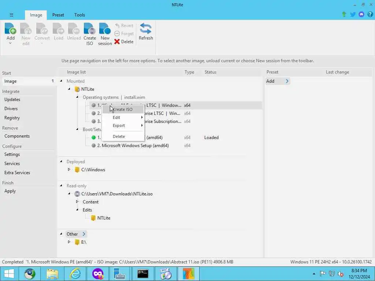
Task: Open the Add dropdown arrow in toolbar
Action: [x=10, y=43]
